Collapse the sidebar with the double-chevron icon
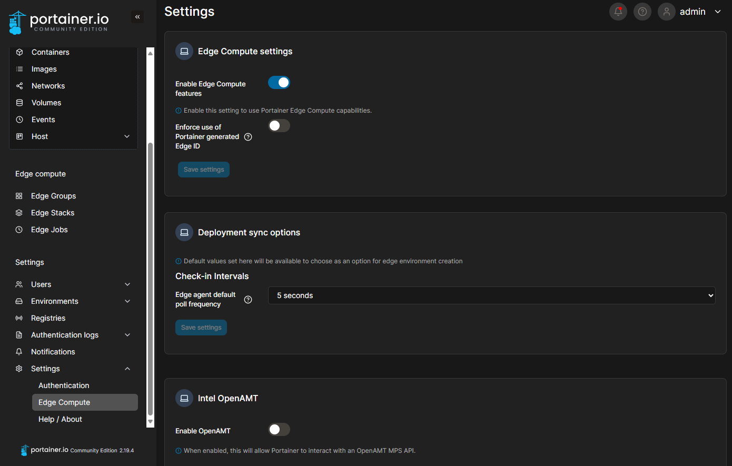The width and height of the screenshot is (732, 466). [x=137, y=17]
